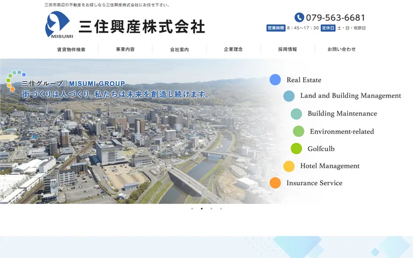Click the 土・日・祝祭日 closed-days text
This screenshot has width=413, height=258.
tap(352, 28)
